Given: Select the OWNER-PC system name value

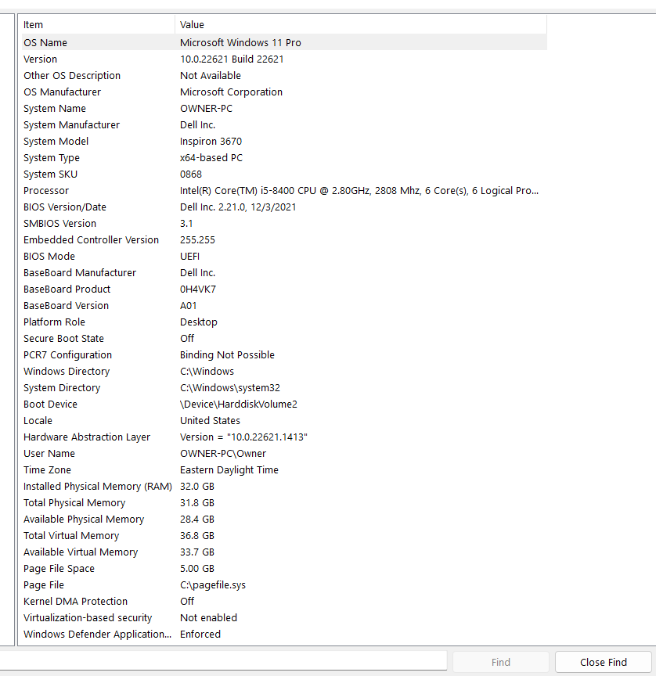Looking at the screenshot, I should tap(206, 108).
